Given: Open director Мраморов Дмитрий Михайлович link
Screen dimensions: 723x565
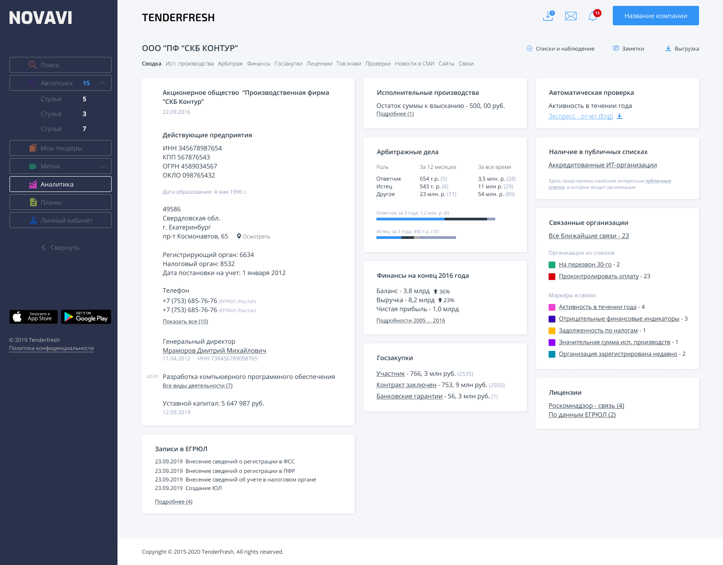Looking at the screenshot, I should [x=214, y=350].
